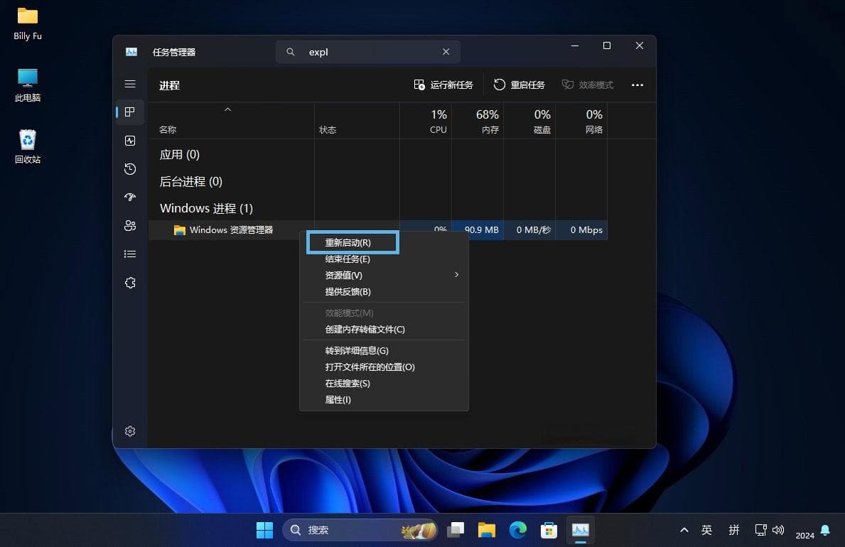Image resolution: width=845 pixels, height=547 pixels.
Task: Click the 0 MB/秒 disk cell
Action: 529,230
